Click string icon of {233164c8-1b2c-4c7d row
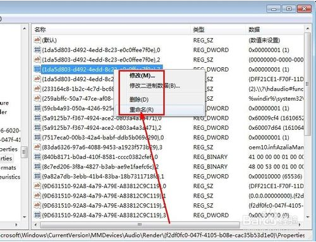Viewport: 316px width, 242px height. tap(37, 89)
